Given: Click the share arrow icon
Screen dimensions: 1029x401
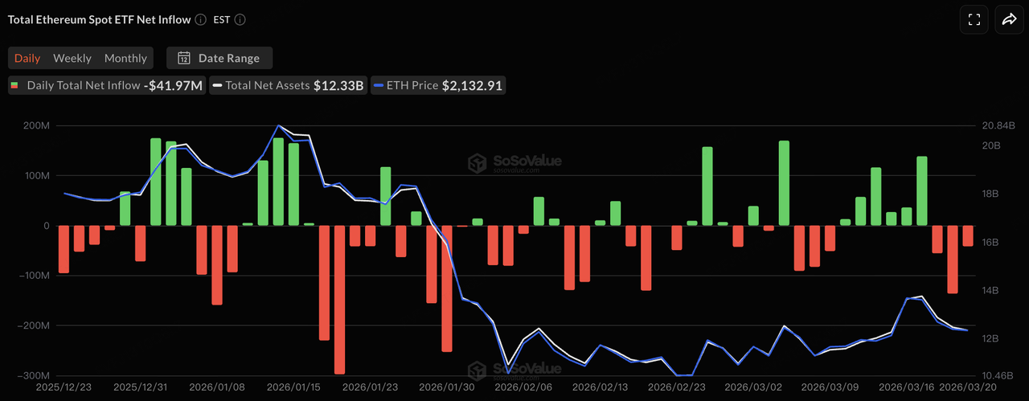Looking at the screenshot, I should point(1008,20).
